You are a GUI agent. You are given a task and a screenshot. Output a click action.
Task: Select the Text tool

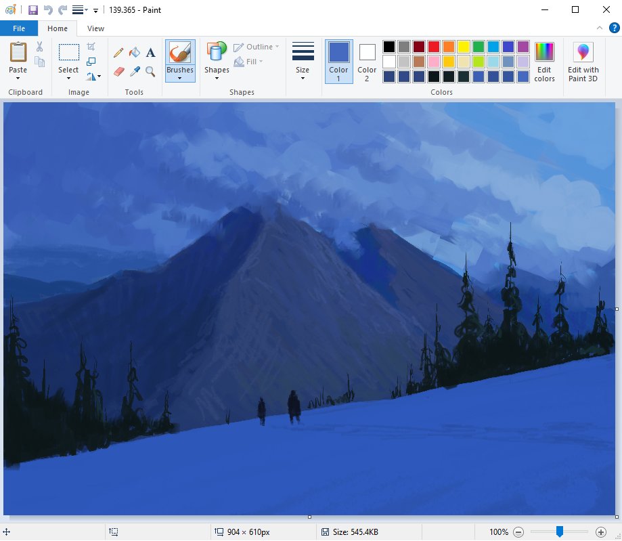(150, 53)
